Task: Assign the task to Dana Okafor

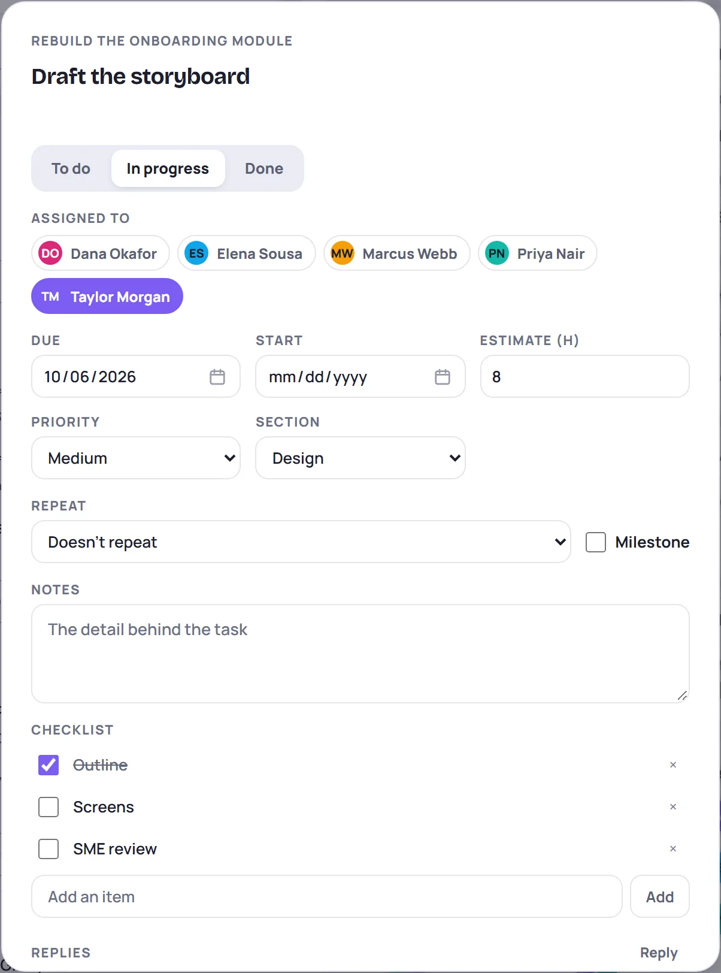Action: pos(101,253)
